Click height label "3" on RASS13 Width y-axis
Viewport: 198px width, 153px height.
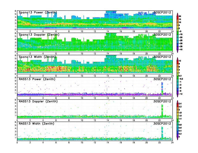16,131
